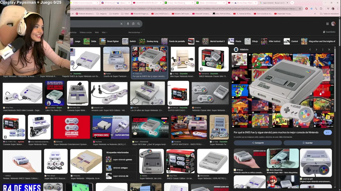Image resolution: width=341 pixels, height=191 pixels.
Task: Filter images by the 'Donkey kong' chip
Action: (149, 41)
